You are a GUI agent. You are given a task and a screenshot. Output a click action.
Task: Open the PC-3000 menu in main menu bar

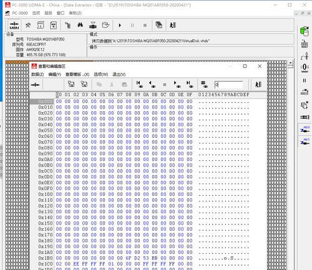20,13
